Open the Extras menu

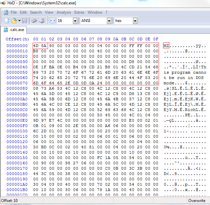(79, 12)
